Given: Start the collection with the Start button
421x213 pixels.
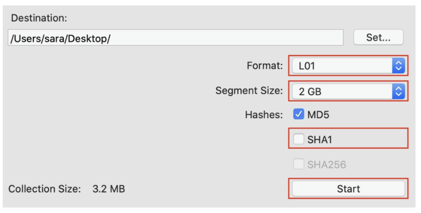Looking at the screenshot, I should [x=348, y=188].
